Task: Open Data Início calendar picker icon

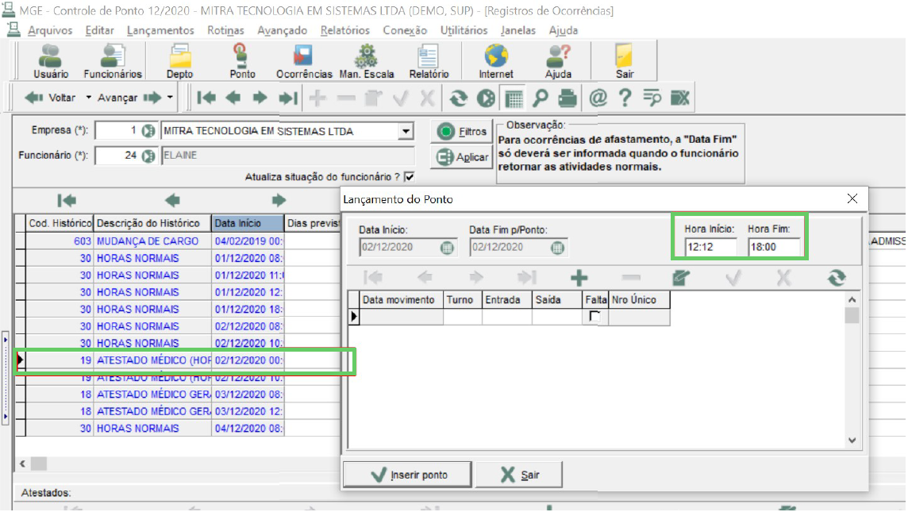Action: [447, 248]
